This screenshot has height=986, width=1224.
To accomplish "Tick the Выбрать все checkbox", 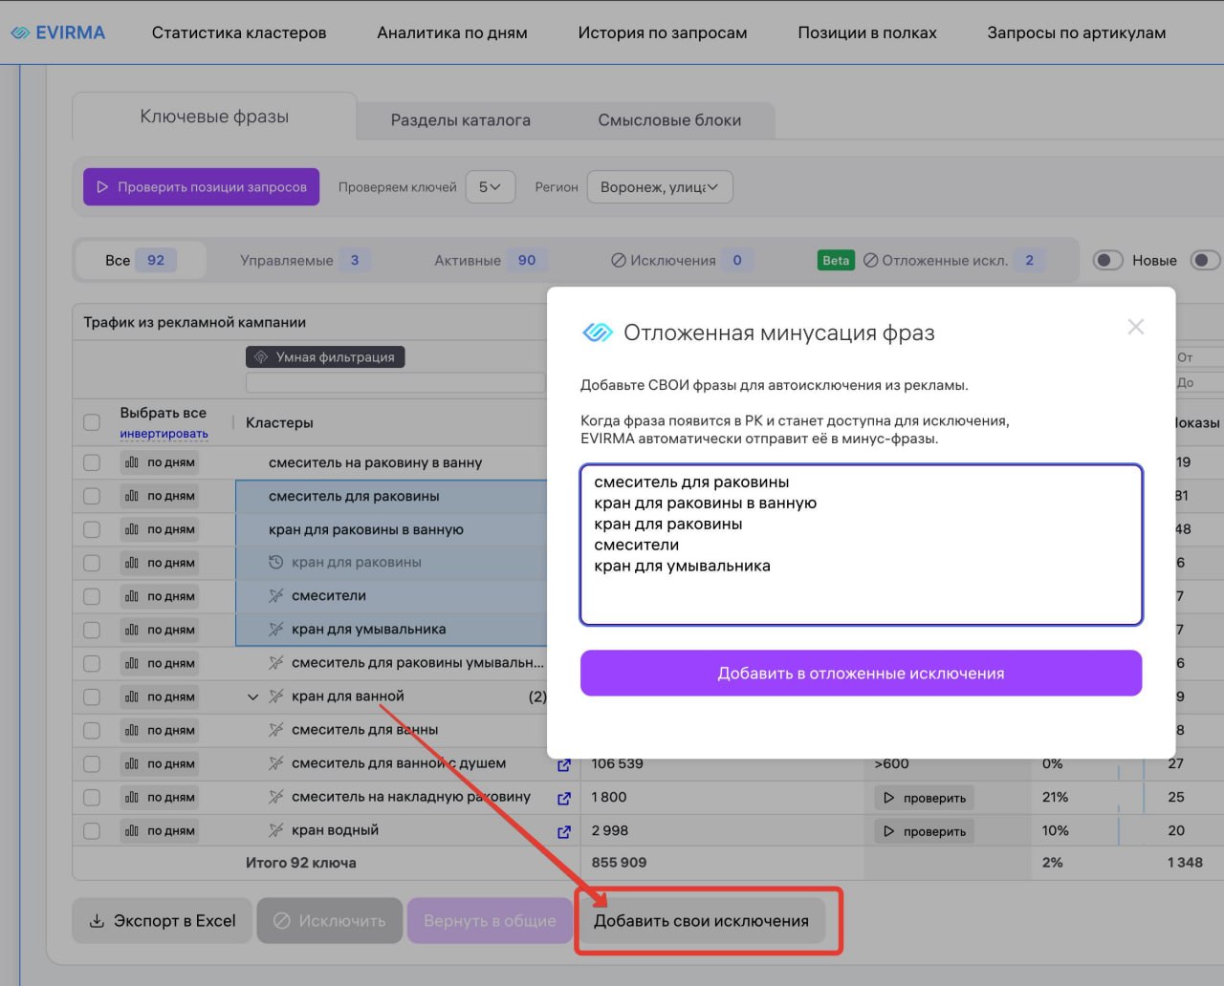I will click(x=92, y=422).
